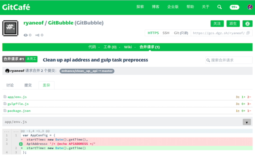Click the 未完工 status label
Screen dimensions: 255x157
(31, 59)
